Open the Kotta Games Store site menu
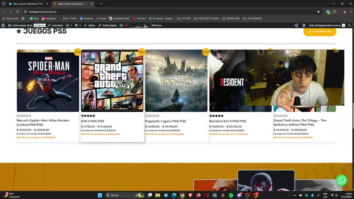Viewport: 354px width, 199px height. coord(20,25)
